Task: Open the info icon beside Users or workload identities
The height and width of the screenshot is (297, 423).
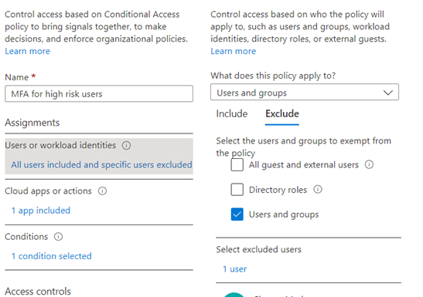Action: click(126, 146)
